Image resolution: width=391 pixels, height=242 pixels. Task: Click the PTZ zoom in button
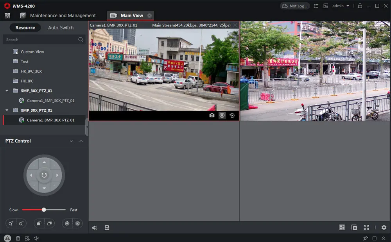pos(10,223)
